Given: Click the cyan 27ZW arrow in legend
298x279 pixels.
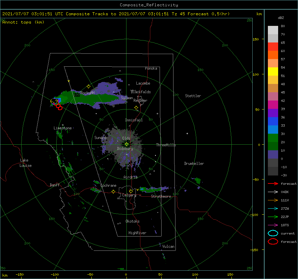Looking at the screenshot, I should (273, 209).
